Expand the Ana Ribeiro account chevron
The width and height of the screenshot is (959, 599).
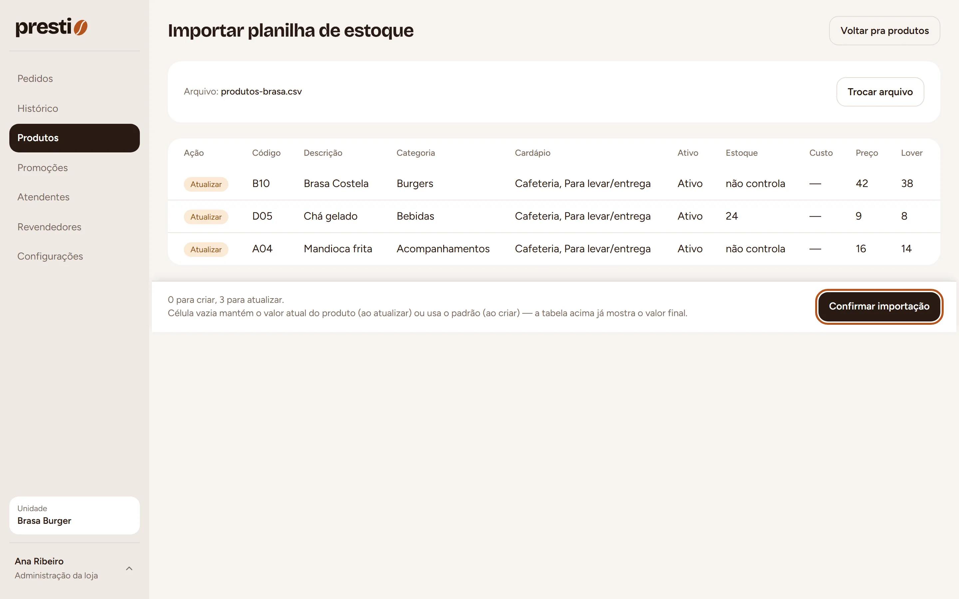tap(129, 568)
